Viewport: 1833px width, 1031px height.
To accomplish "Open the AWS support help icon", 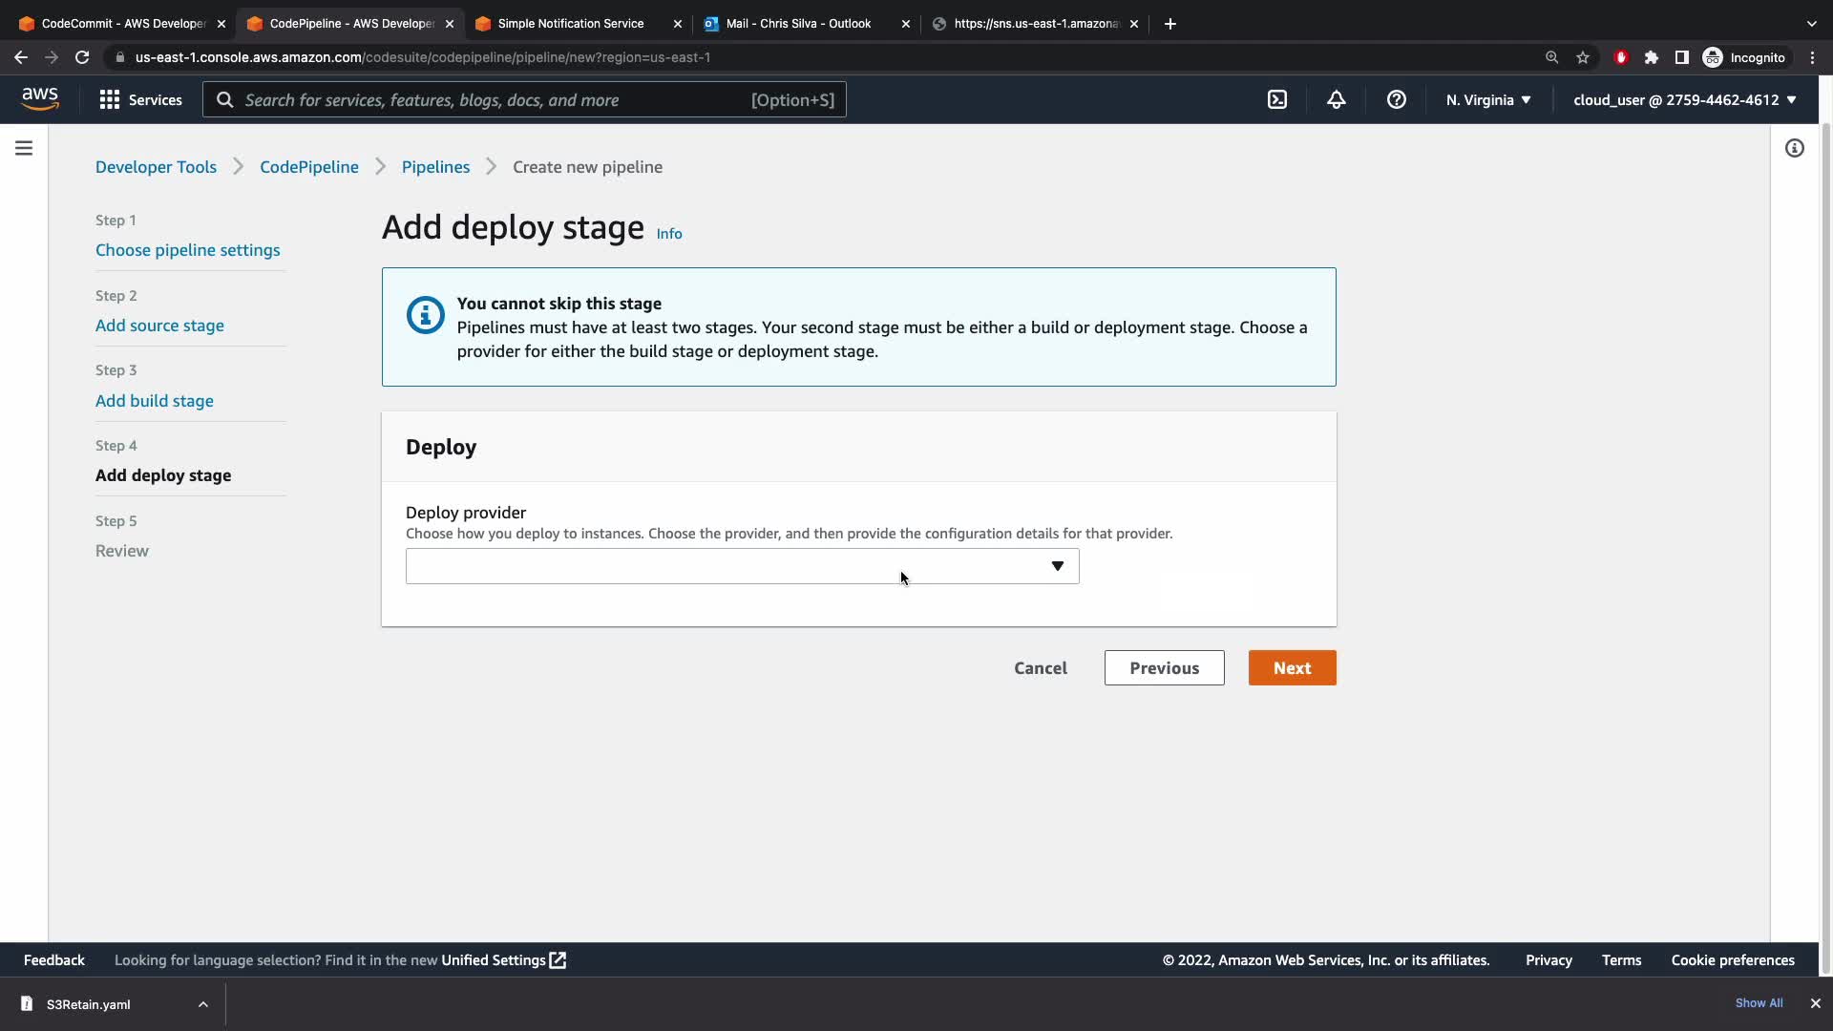I will pos(1396,99).
